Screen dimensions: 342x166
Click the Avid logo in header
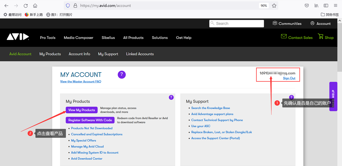pyautogui.click(x=18, y=37)
